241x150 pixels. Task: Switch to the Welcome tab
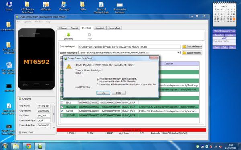[63, 28]
